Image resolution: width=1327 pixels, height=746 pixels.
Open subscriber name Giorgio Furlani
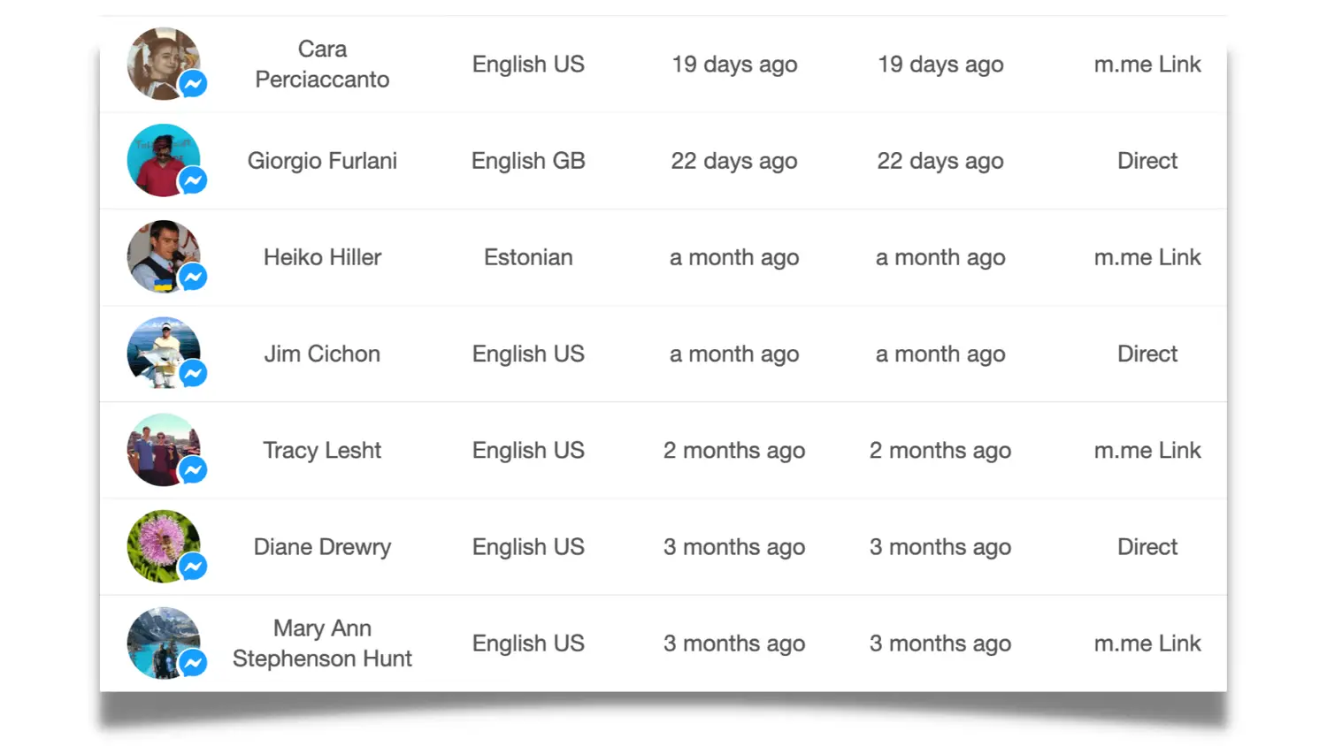[x=322, y=161]
